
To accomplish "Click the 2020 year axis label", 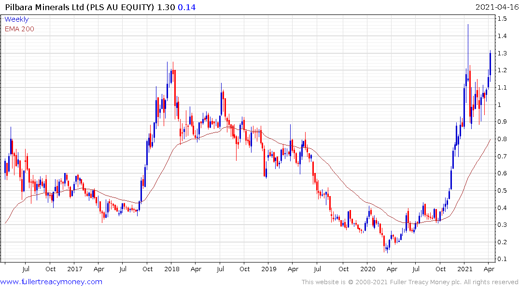I will [368, 269].
